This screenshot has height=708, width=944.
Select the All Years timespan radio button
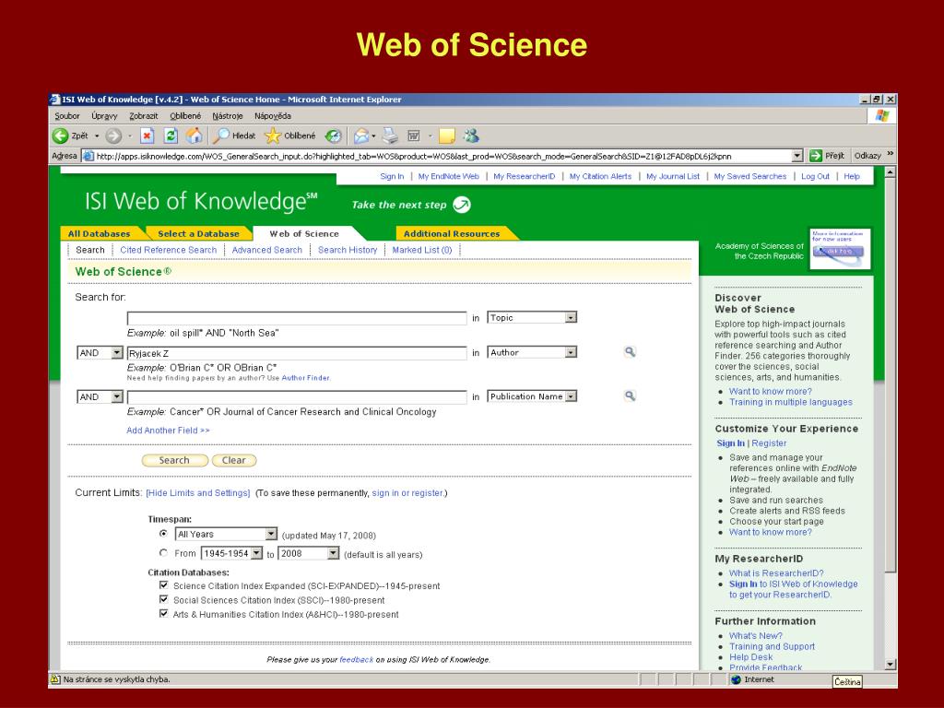coord(163,534)
